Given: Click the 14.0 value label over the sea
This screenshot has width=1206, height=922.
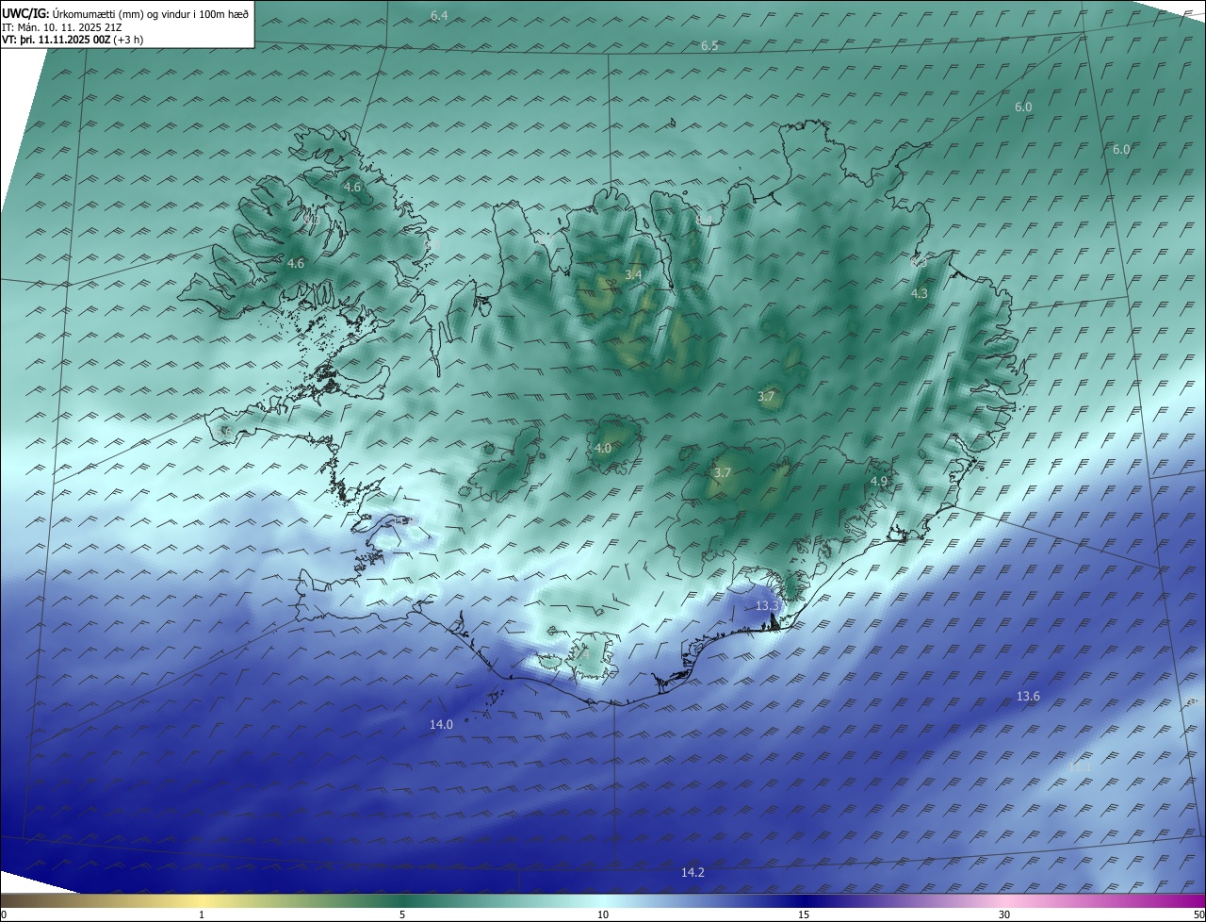Looking at the screenshot, I should 441,724.
